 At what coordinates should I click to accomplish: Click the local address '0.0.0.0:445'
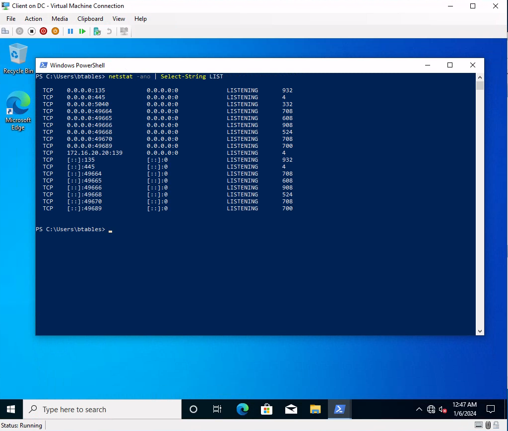[86, 97]
